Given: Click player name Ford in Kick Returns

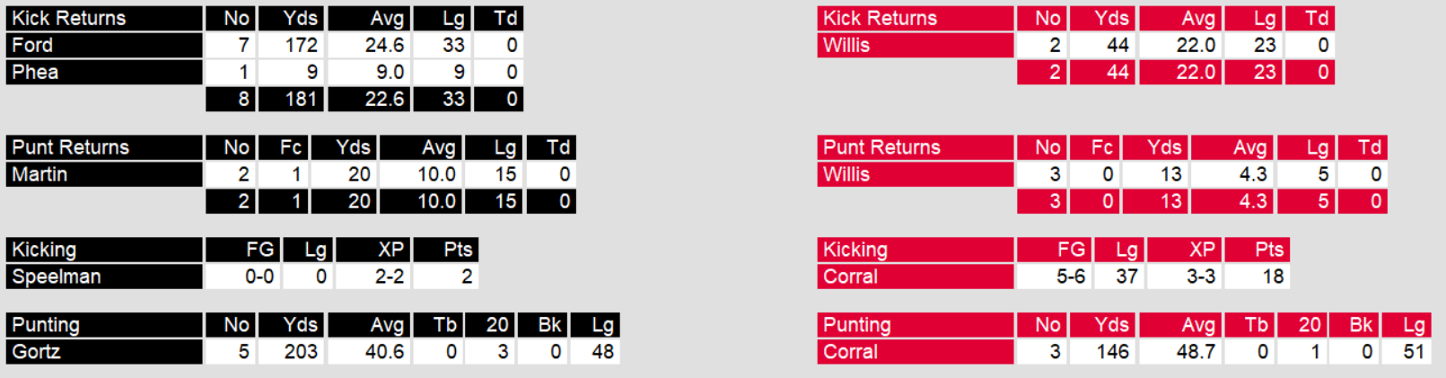Looking at the screenshot, I should click(x=32, y=45).
